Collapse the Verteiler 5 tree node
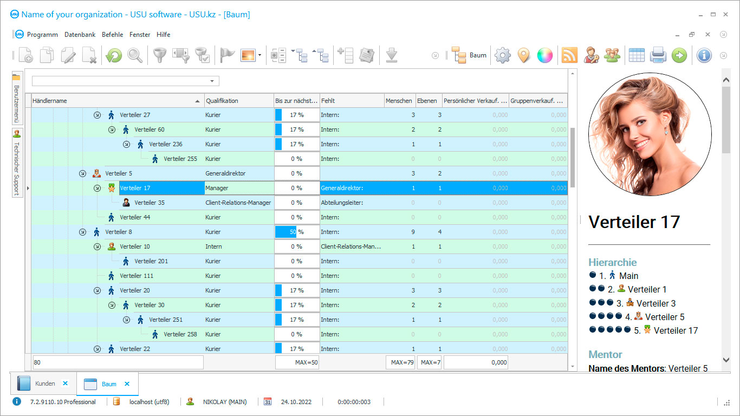 pyautogui.click(x=82, y=173)
